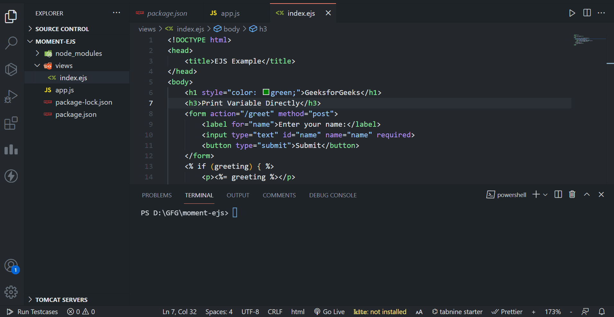
Task: Open the launch profile dropdown beside plus
Action: coord(545,195)
